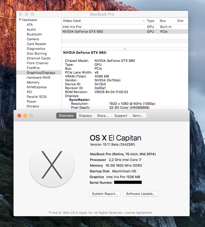205x227 pixels.
Task: Click the Bus column header
Action: (x=167, y=21)
